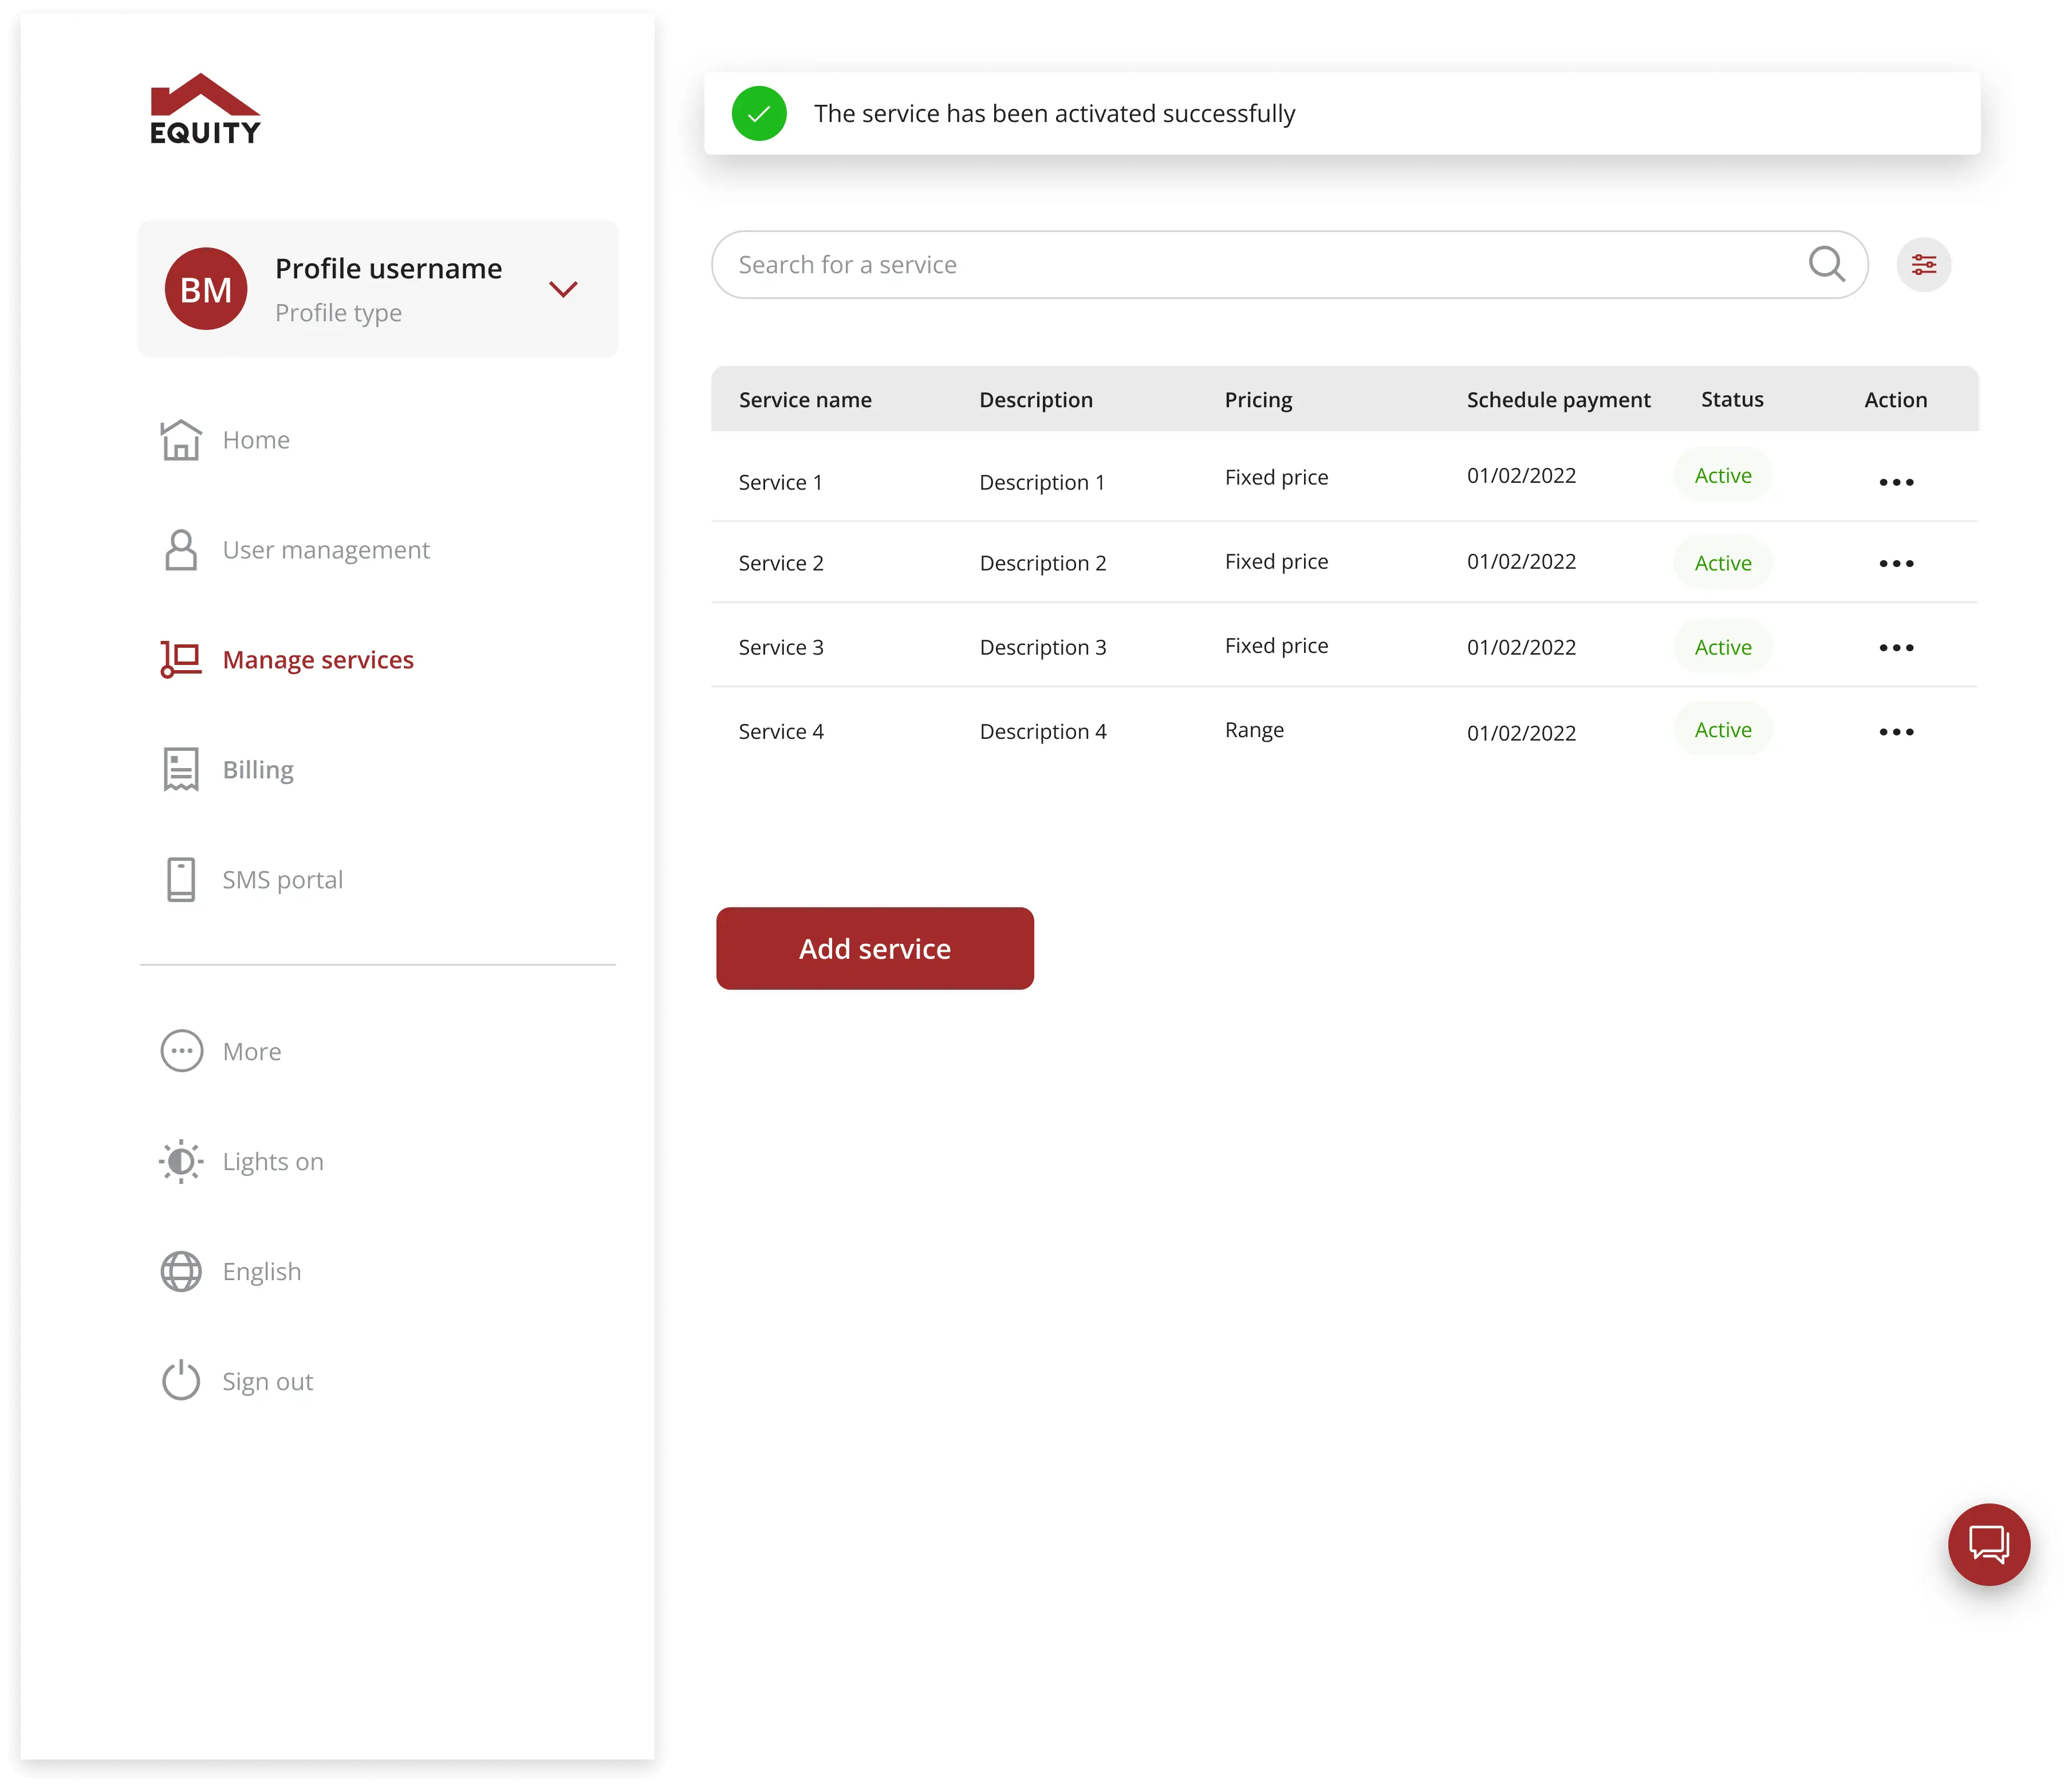Click the Sign out power icon
2072x1787 pixels.
tap(181, 1381)
